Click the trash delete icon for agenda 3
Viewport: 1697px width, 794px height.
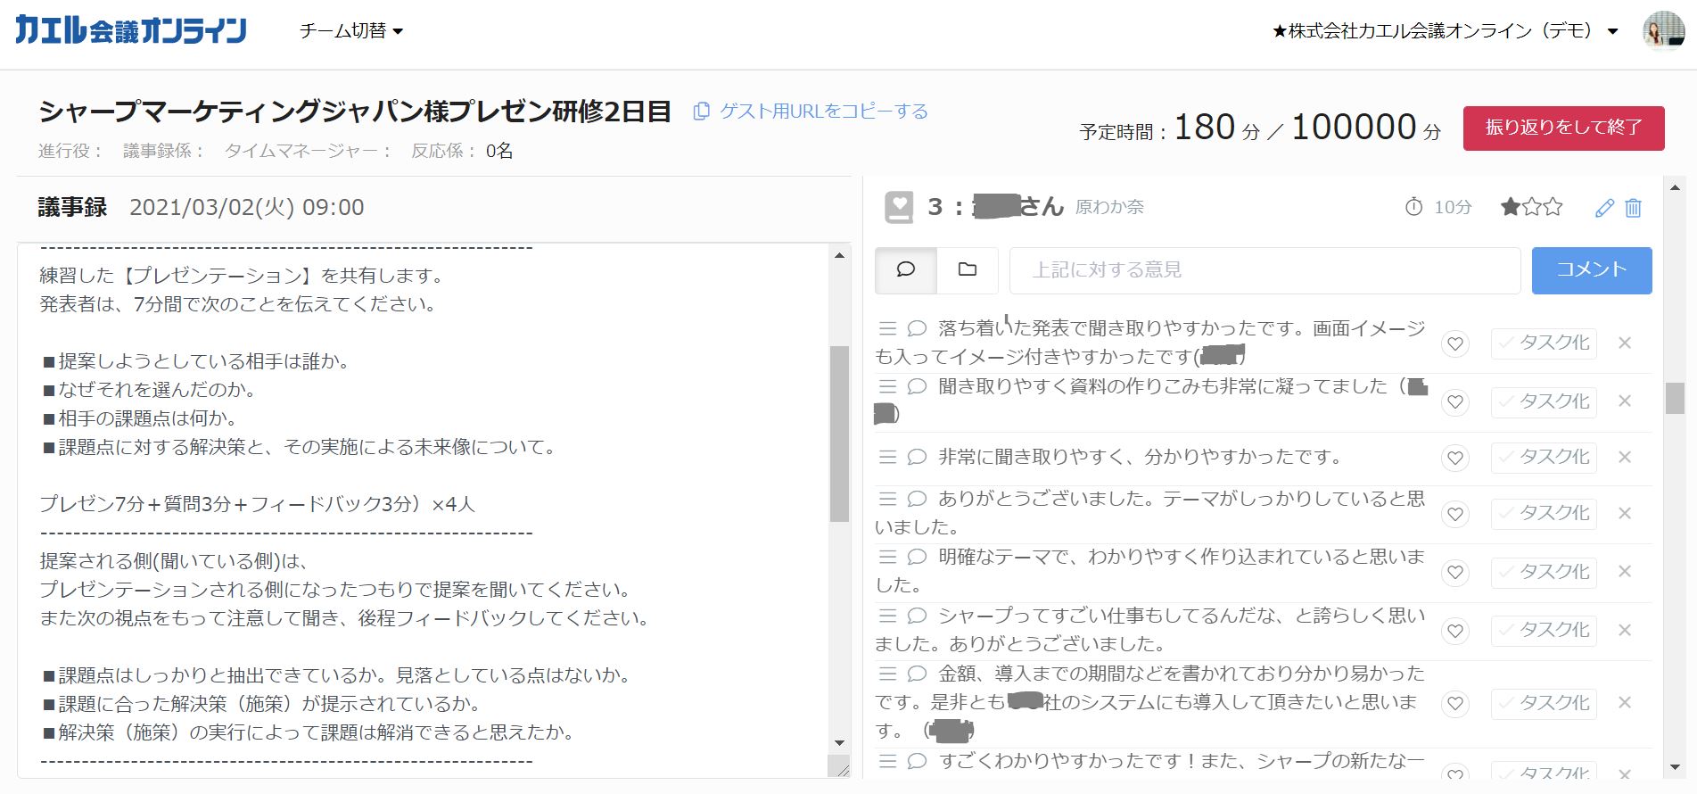pyautogui.click(x=1633, y=208)
